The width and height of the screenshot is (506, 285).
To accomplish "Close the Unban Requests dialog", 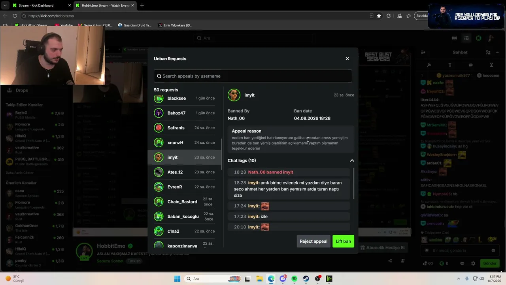I will coord(347,59).
